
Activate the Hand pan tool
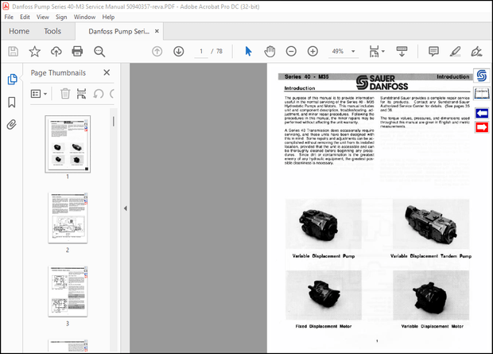pyautogui.click(x=270, y=51)
